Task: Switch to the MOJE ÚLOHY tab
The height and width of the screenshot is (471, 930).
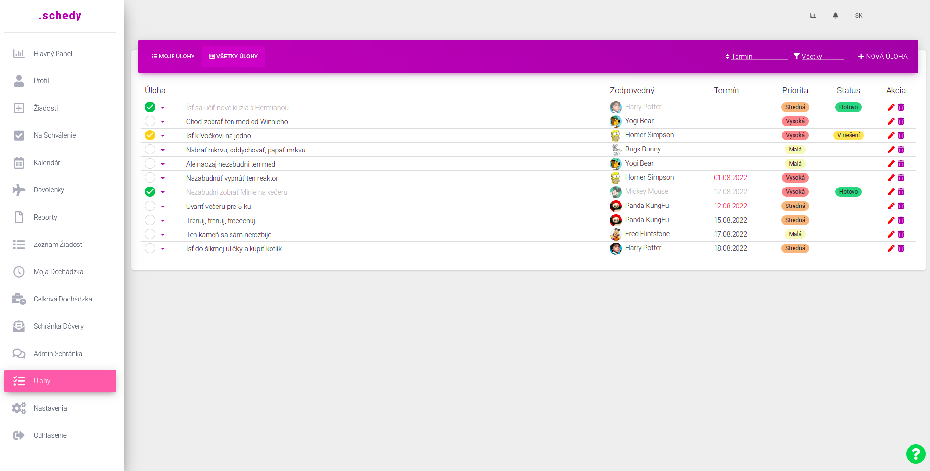Action: [173, 57]
